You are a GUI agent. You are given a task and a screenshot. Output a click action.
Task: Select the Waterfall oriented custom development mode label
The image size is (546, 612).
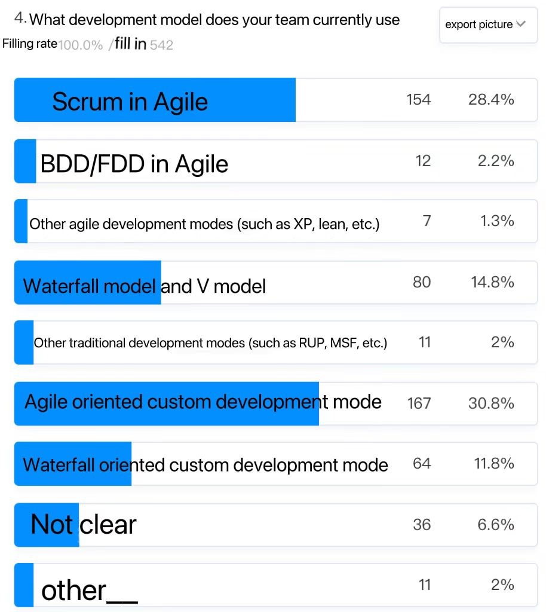click(x=205, y=464)
